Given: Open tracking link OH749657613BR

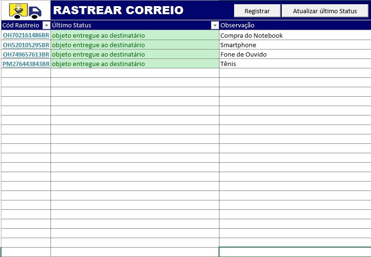Looking at the screenshot, I should click(x=26, y=54).
